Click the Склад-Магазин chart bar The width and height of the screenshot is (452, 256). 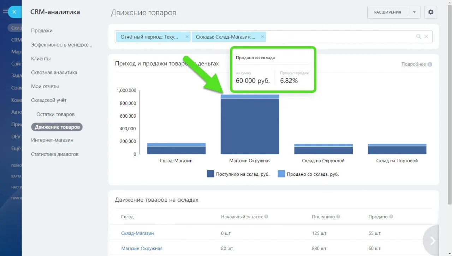coord(176,149)
